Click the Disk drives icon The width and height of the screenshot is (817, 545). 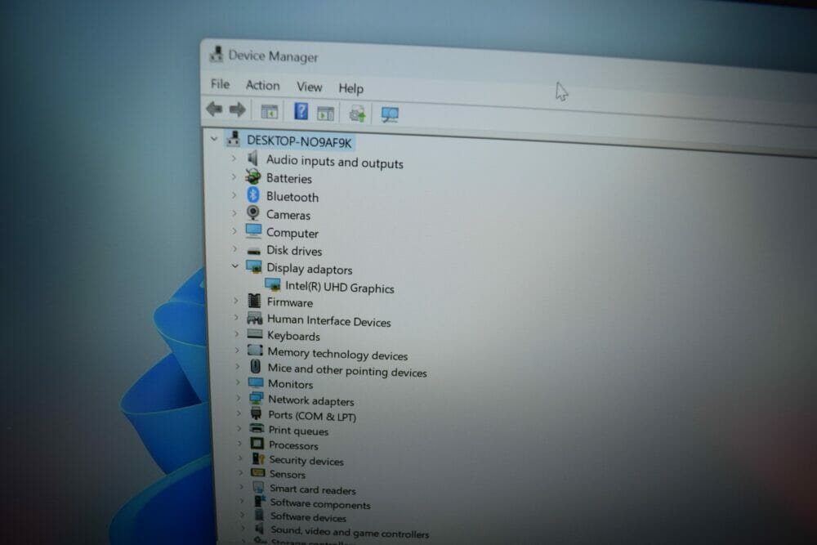(254, 251)
